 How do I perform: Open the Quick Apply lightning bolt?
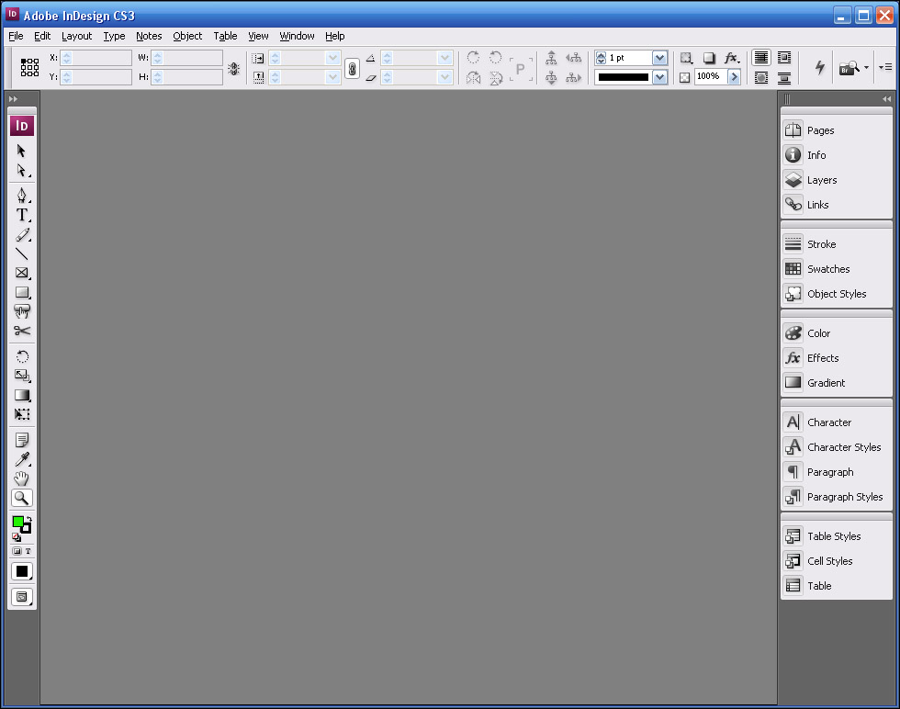click(x=820, y=67)
